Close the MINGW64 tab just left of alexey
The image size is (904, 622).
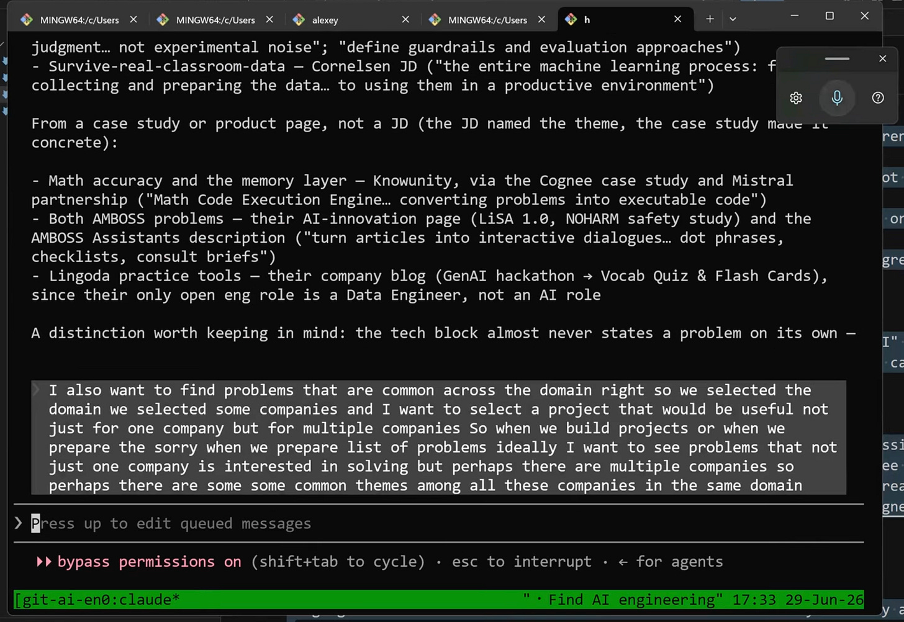pyautogui.click(x=269, y=19)
